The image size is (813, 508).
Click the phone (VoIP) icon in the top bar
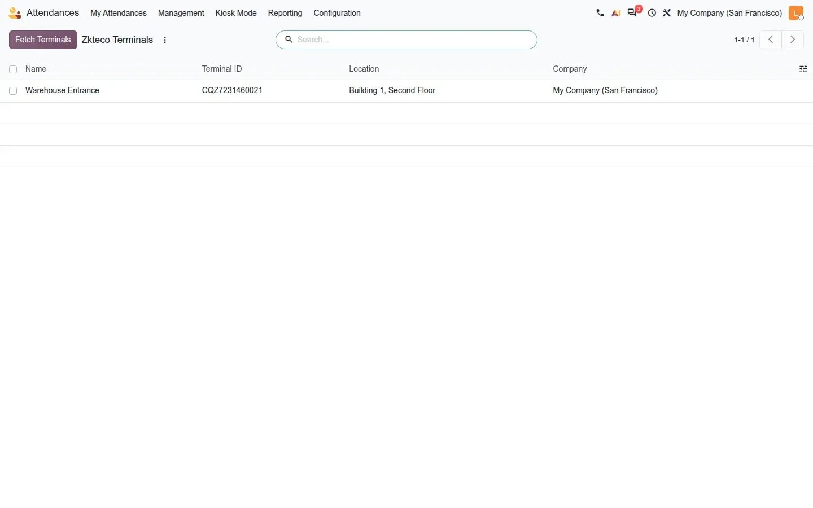tap(600, 13)
